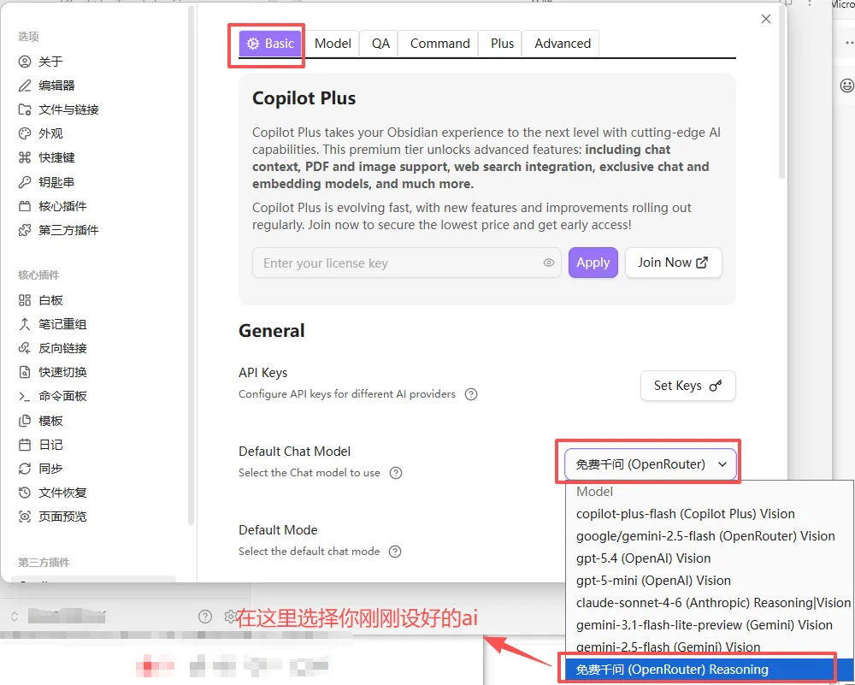
Task: Click the 'Default Mode' setting label
Action: point(278,530)
